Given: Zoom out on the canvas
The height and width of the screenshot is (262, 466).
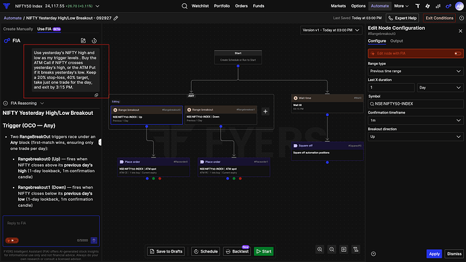Looking at the screenshot, I should (332, 250).
